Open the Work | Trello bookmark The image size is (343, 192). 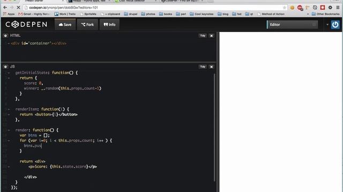tap(65, 14)
